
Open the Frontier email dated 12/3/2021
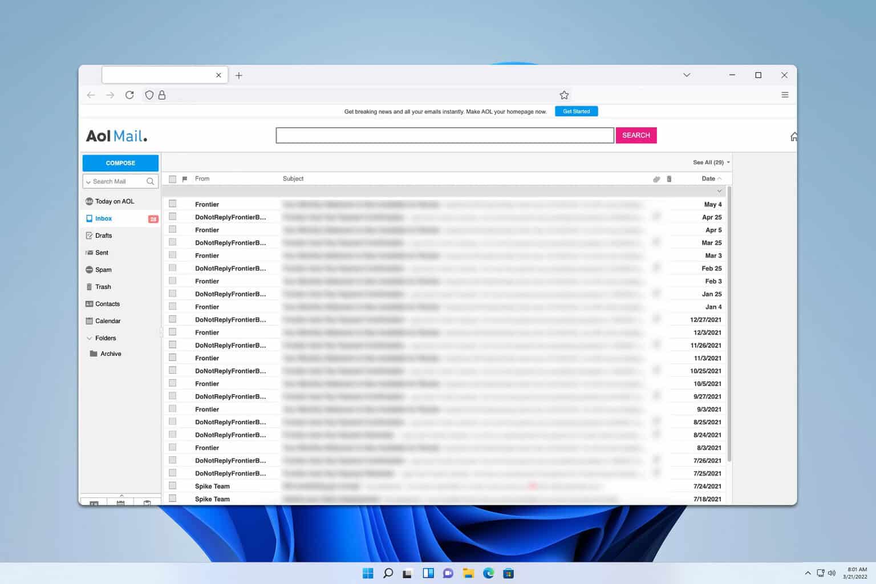click(445, 332)
